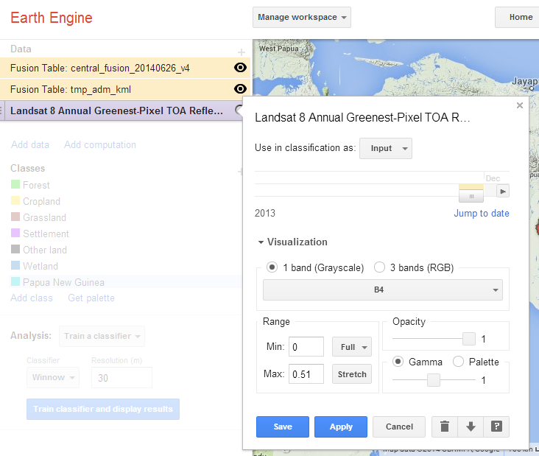Click the Earth Engine logo
This screenshot has width=539, height=456.
[52, 18]
